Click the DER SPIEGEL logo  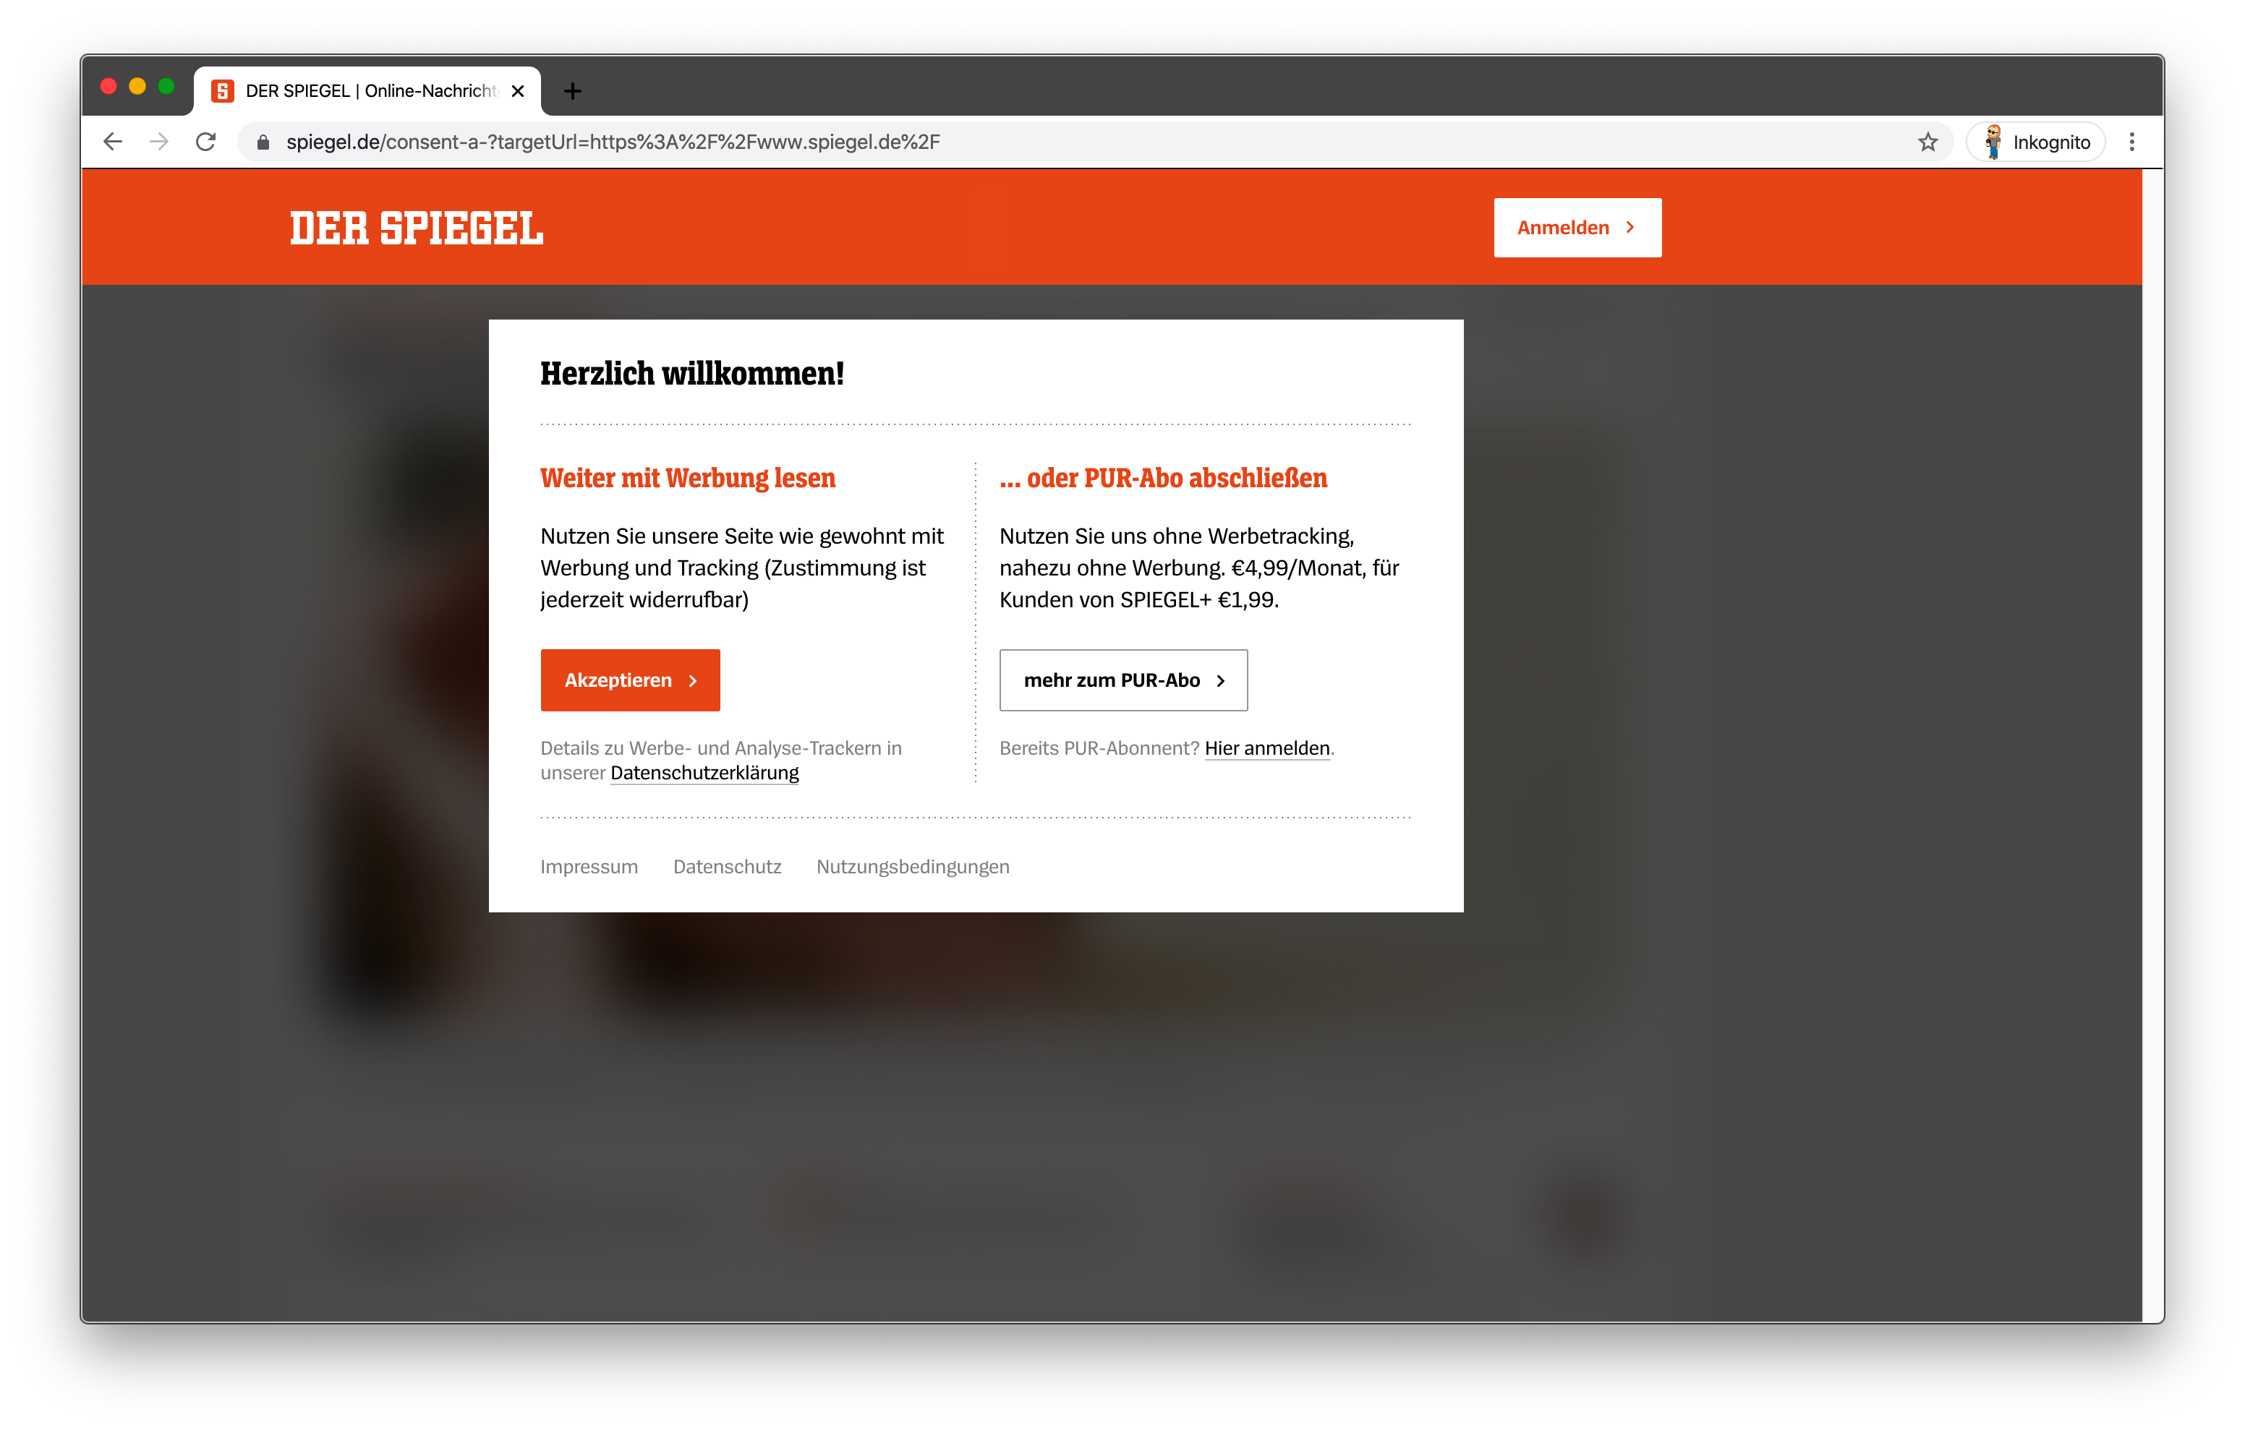tap(416, 228)
